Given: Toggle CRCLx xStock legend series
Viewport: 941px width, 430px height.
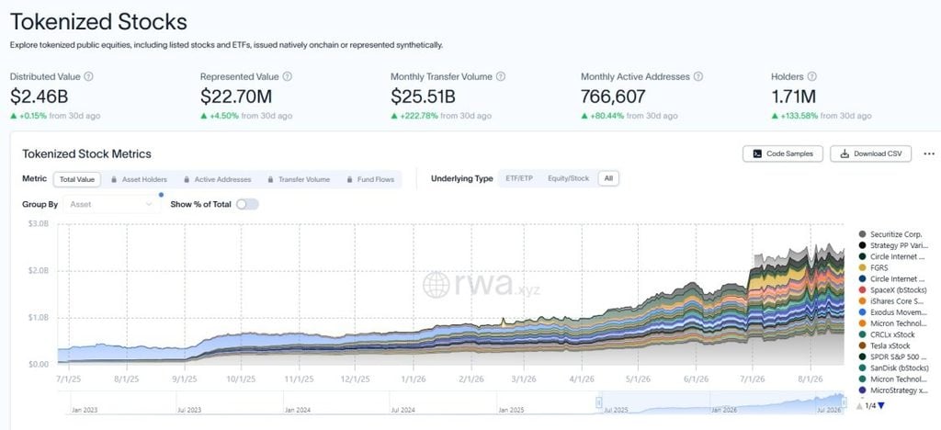Looking at the screenshot, I should (x=887, y=334).
